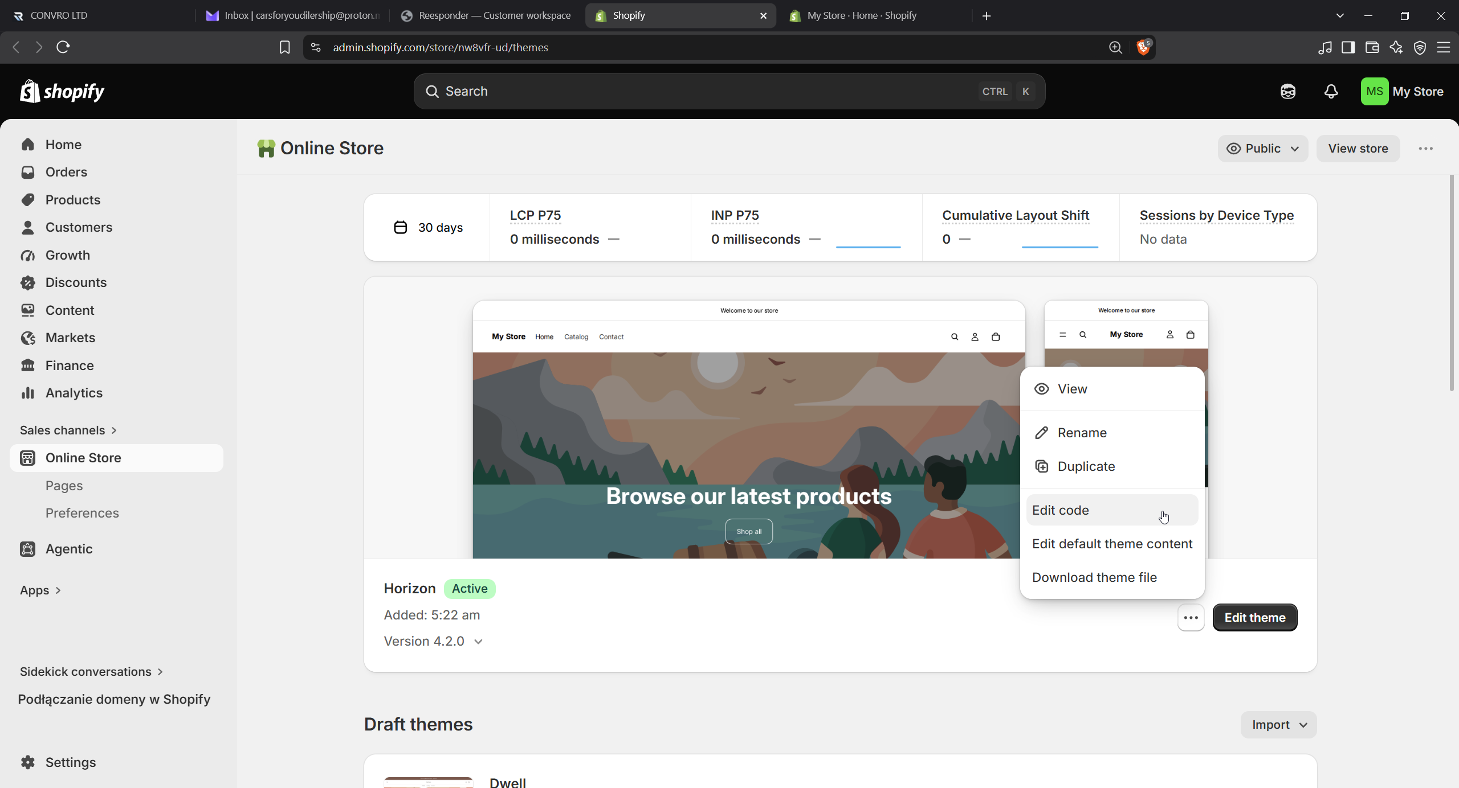Image resolution: width=1459 pixels, height=788 pixels.
Task: Expand Sidekick conversations
Action: point(92,672)
